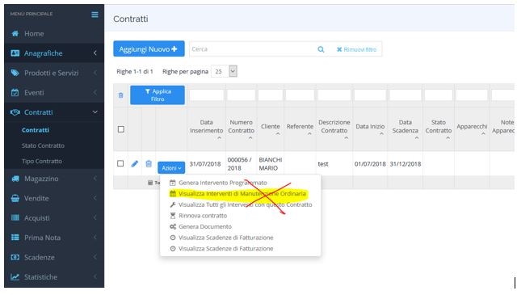Click the delete trash icon for contract 000056
Viewport: 517px width, 295px height.
coord(149,164)
